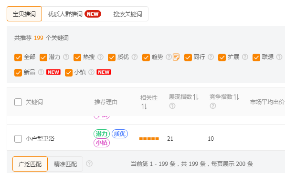This screenshot has width=285, height=173.
Task: Uncheck the 新品 filter checkbox
Action: click(18, 73)
